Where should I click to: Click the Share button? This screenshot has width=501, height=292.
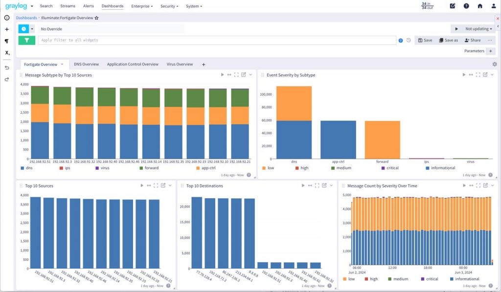[473, 40]
